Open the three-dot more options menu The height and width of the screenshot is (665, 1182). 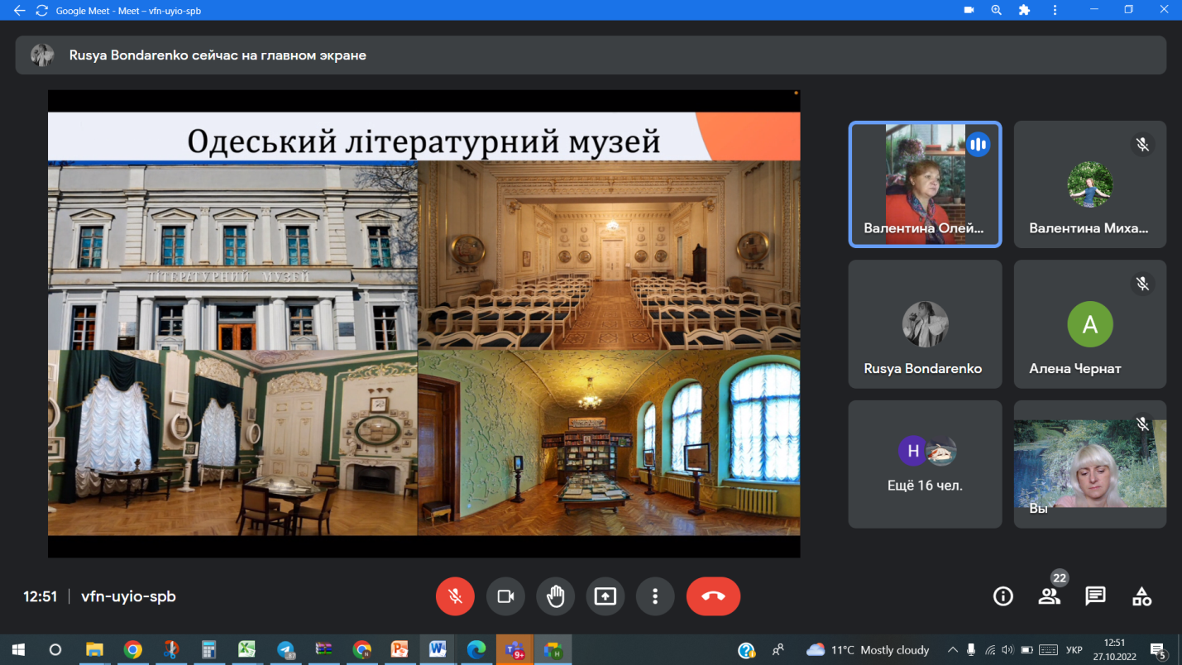point(655,596)
